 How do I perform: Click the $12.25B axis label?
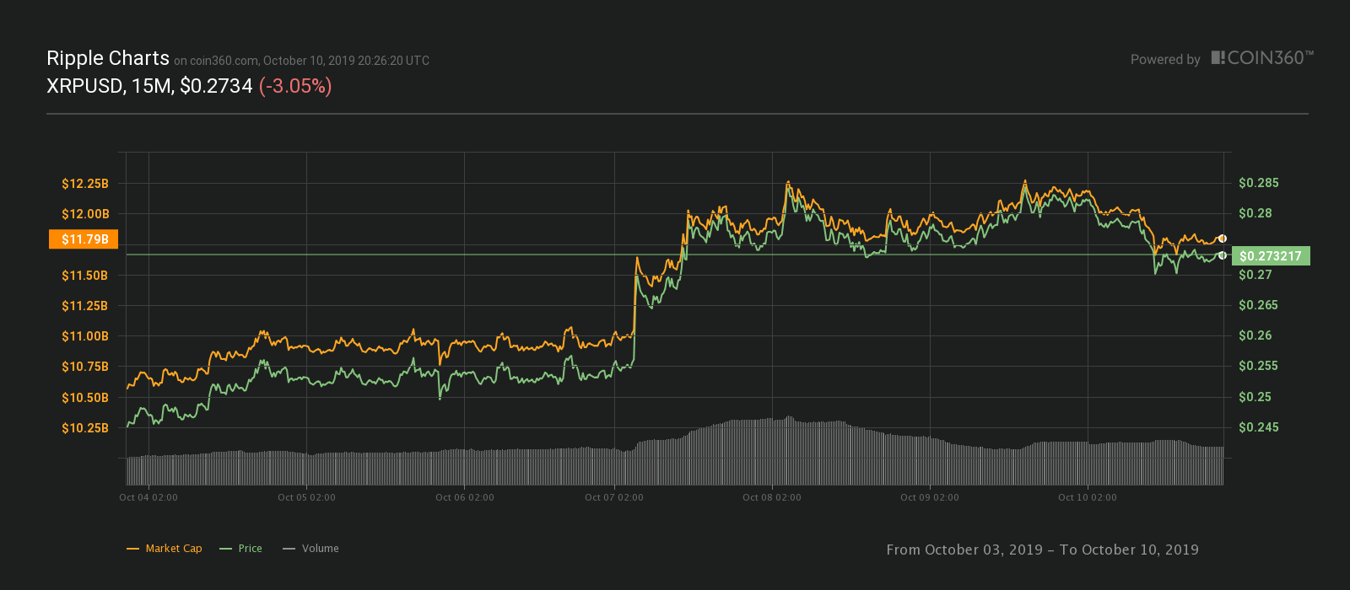pos(85,184)
